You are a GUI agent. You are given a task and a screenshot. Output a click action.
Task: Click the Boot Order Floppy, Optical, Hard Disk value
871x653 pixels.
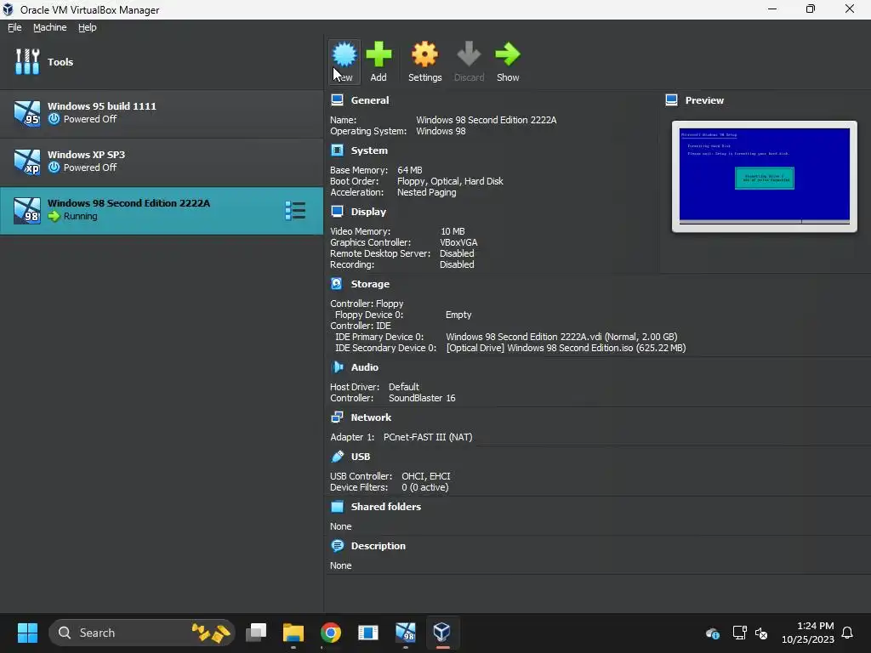pos(450,181)
